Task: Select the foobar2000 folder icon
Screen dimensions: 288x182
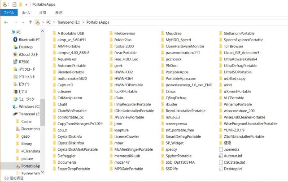Action: coord(111,47)
